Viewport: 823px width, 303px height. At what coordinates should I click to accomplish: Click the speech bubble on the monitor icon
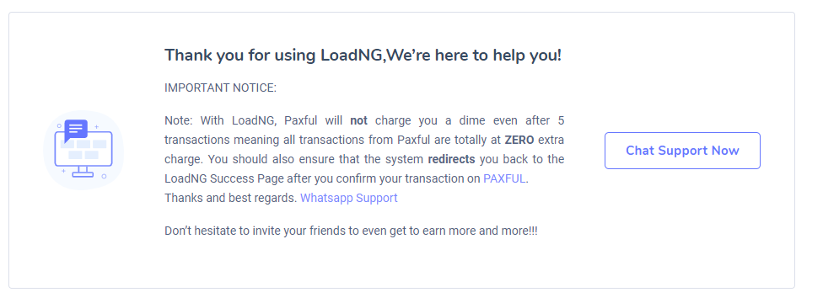pyautogui.click(x=76, y=130)
